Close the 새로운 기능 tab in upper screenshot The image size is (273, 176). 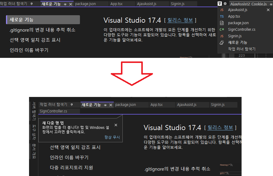tap(71, 4)
